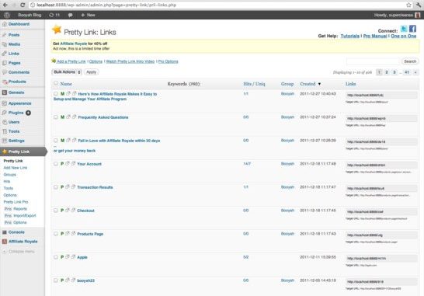Open Checkout link title
Screen dimensions: 424x296
[85, 211]
